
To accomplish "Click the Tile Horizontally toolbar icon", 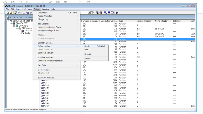I will 109,13.
